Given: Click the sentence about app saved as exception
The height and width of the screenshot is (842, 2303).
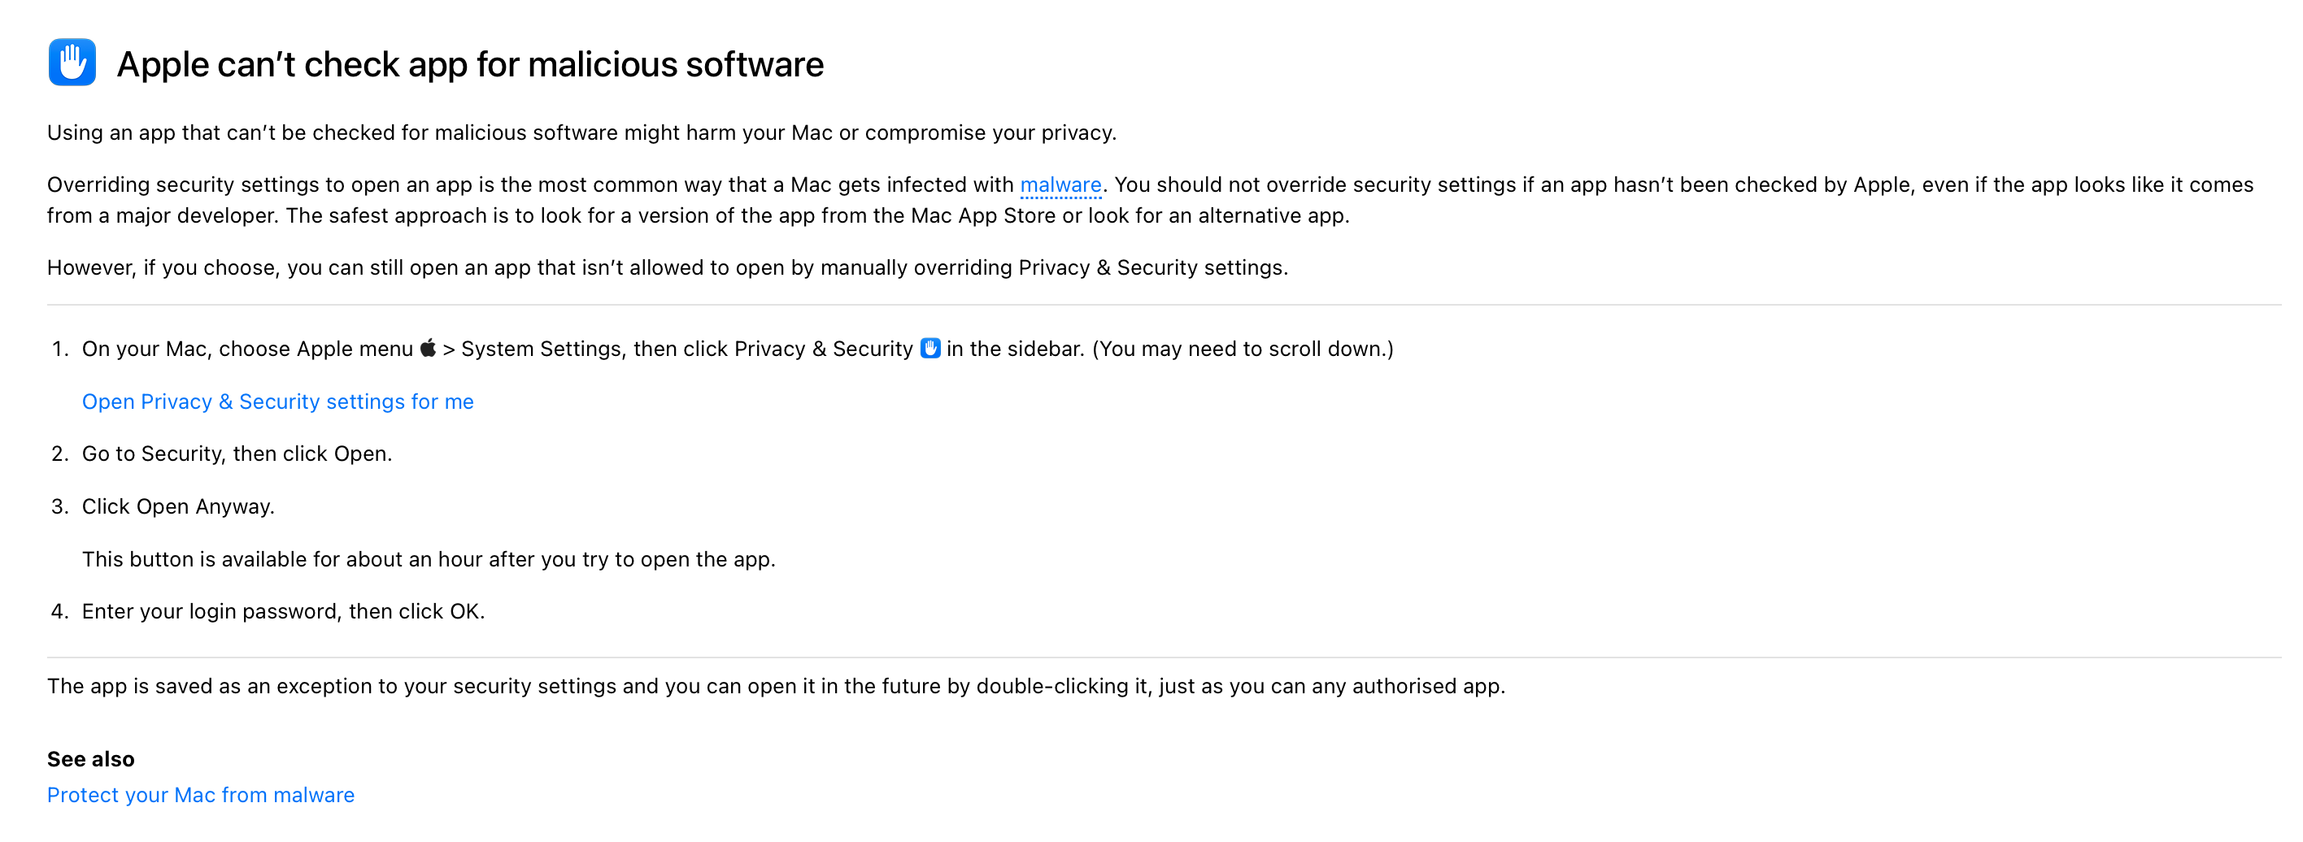Looking at the screenshot, I should coord(775,687).
